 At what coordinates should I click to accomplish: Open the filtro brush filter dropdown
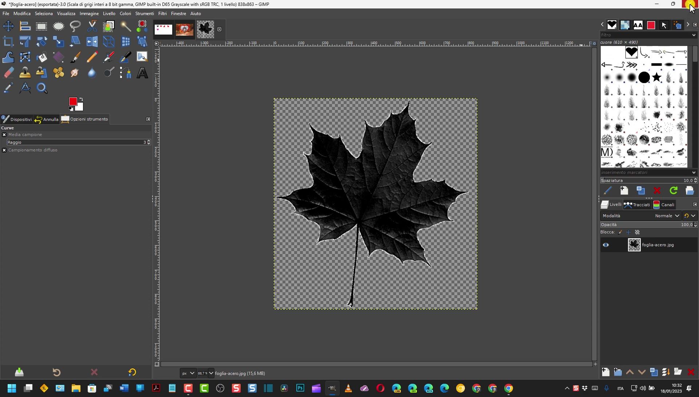pyautogui.click(x=693, y=35)
